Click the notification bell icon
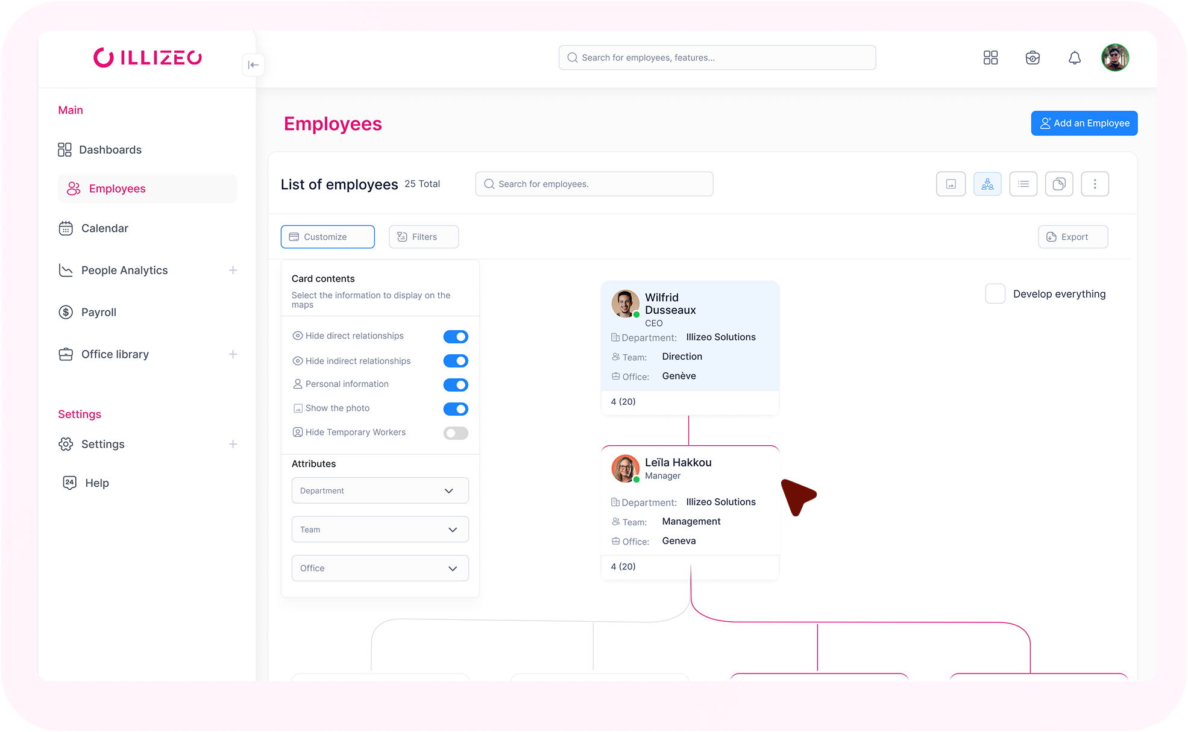Screen dimensions: 1188x732 pos(1074,58)
